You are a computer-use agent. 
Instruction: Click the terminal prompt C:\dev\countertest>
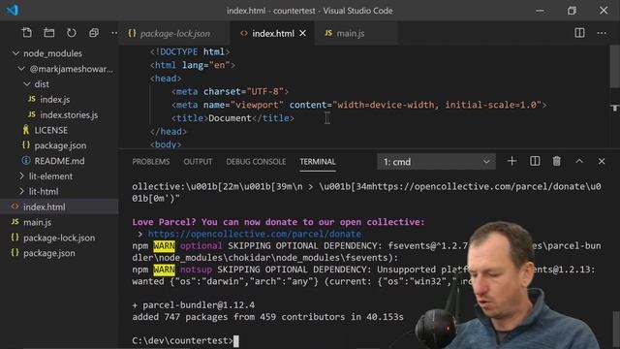pyautogui.click(x=183, y=340)
